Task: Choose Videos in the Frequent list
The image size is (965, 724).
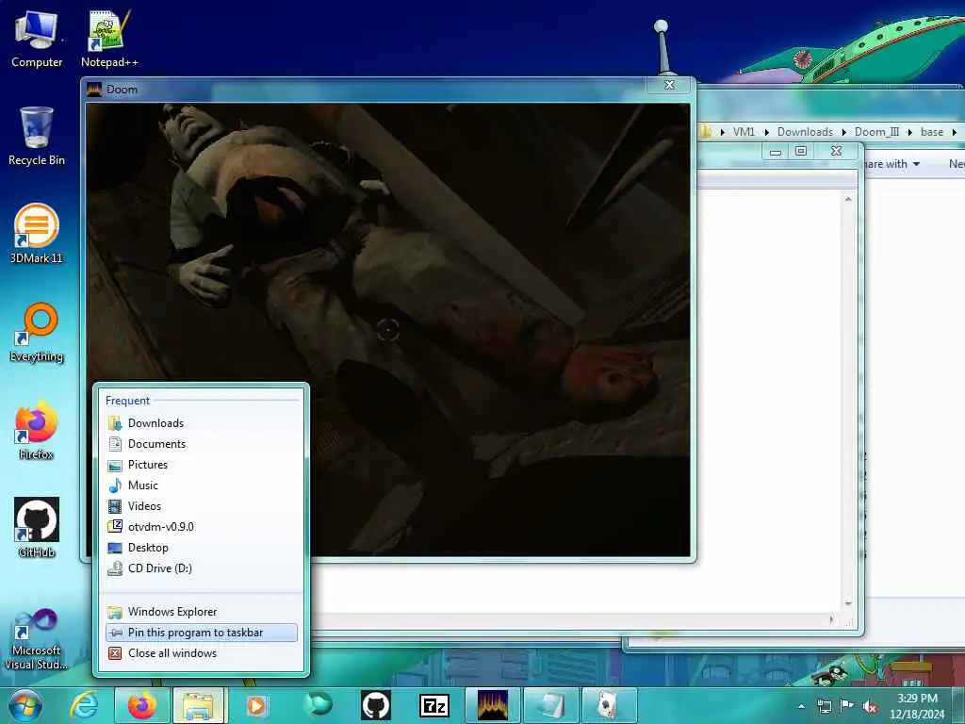Action: [x=202, y=506]
